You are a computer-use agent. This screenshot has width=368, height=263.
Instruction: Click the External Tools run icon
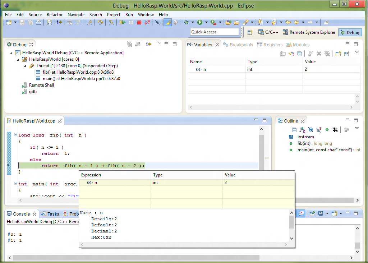[x=213, y=22]
